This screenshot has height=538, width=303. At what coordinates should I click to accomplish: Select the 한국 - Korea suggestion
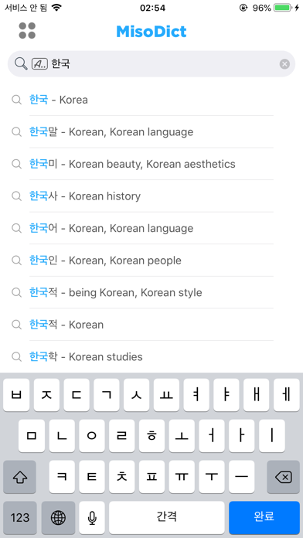click(x=151, y=100)
